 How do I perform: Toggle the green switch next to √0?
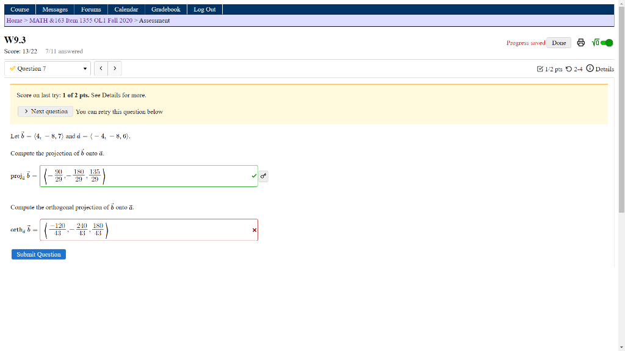[x=606, y=43]
